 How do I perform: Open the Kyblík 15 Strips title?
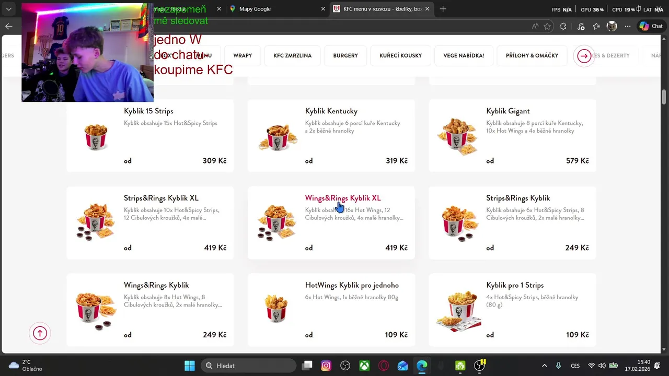[x=148, y=111]
